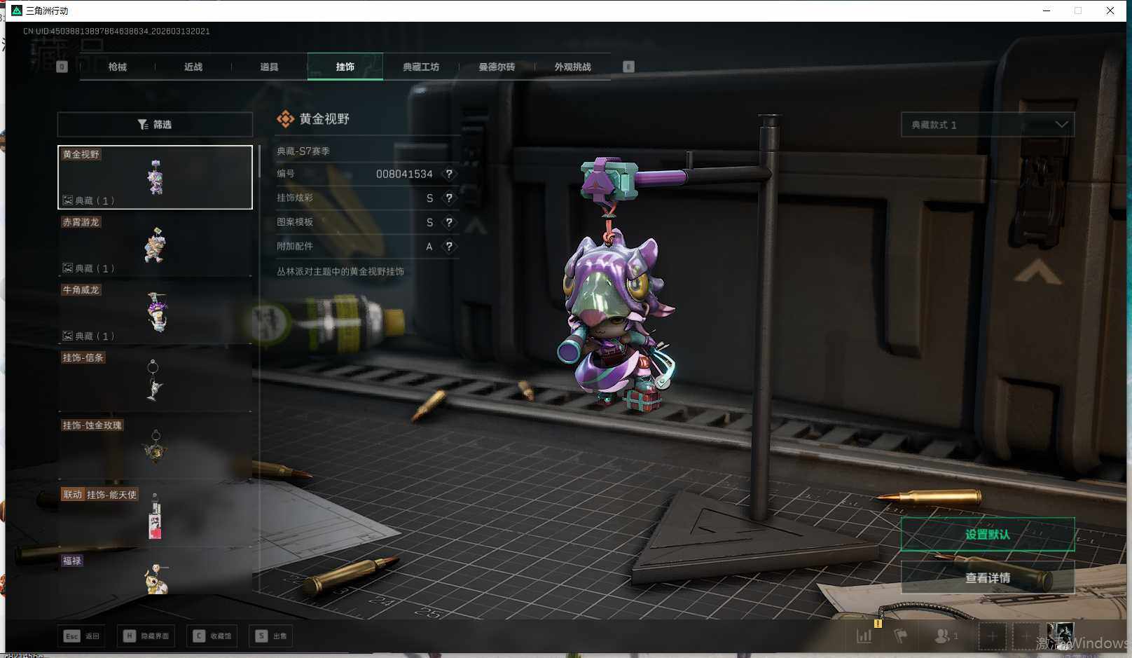Image resolution: width=1132 pixels, height=658 pixels.
Task: Click the E next-tab key icon
Action: point(628,67)
